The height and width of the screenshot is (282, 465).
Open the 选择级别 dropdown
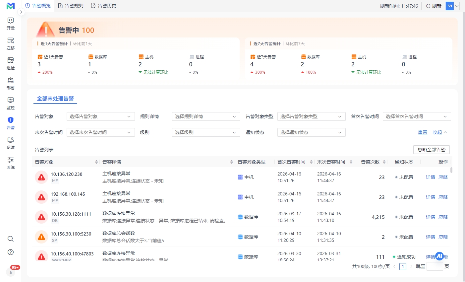[x=206, y=132]
